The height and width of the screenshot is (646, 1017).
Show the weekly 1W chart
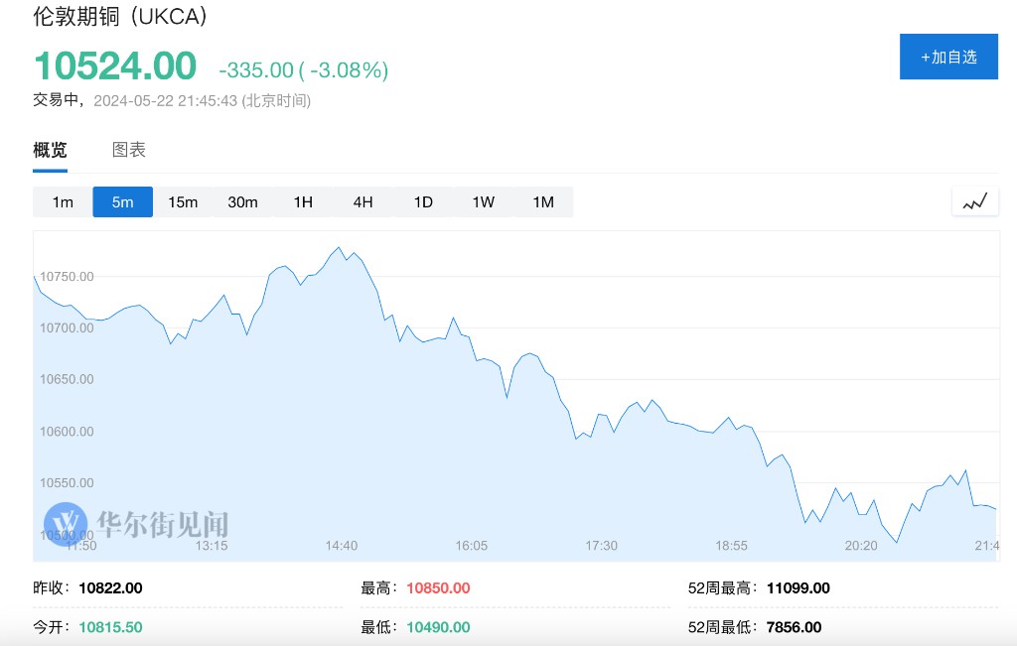click(x=483, y=202)
